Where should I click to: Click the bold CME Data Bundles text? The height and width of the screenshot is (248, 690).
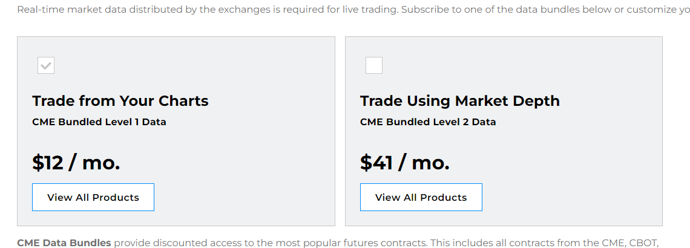[x=64, y=243]
